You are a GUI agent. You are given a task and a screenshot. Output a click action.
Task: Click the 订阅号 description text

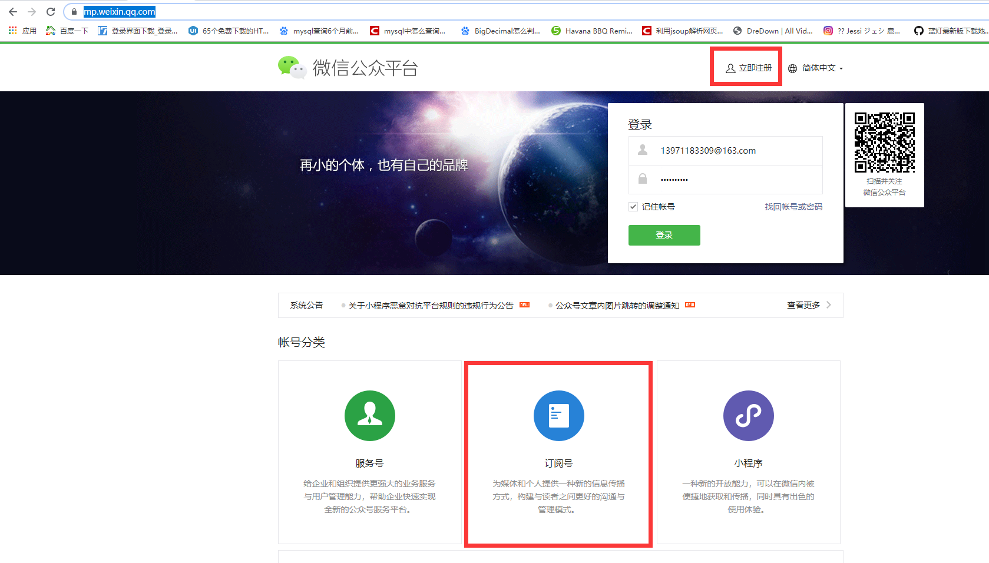[558, 496]
